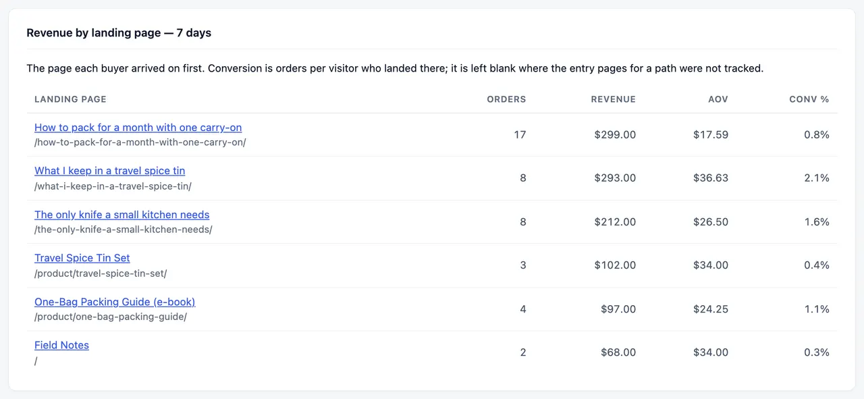This screenshot has height=399, width=864.
Task: Open 'What I keep in a travel spice tin' link
Action: 109,171
